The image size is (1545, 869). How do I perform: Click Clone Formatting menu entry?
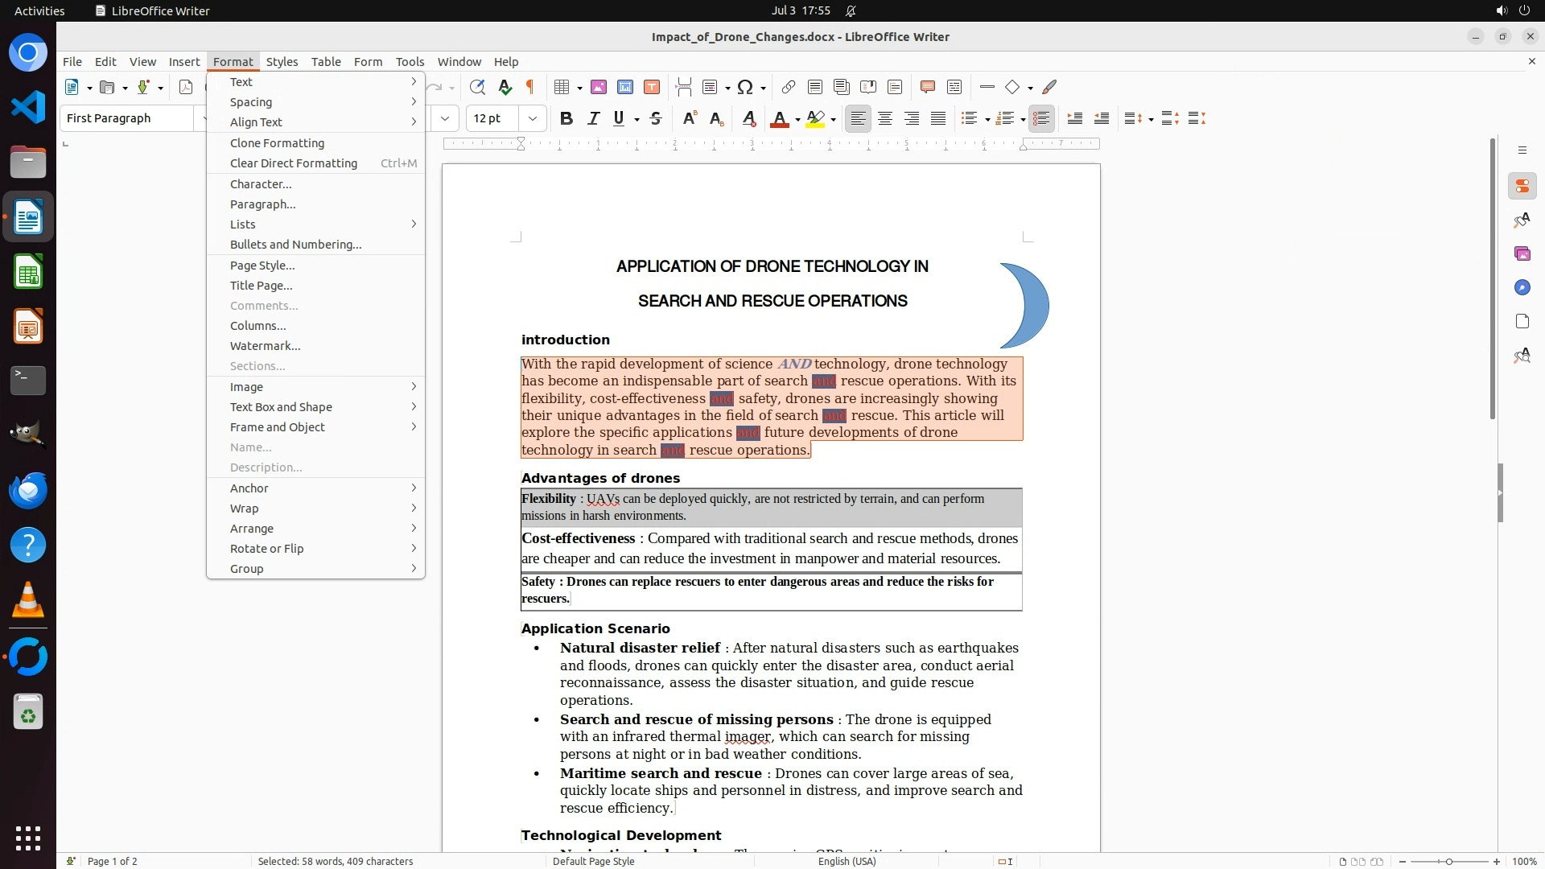[x=277, y=143]
